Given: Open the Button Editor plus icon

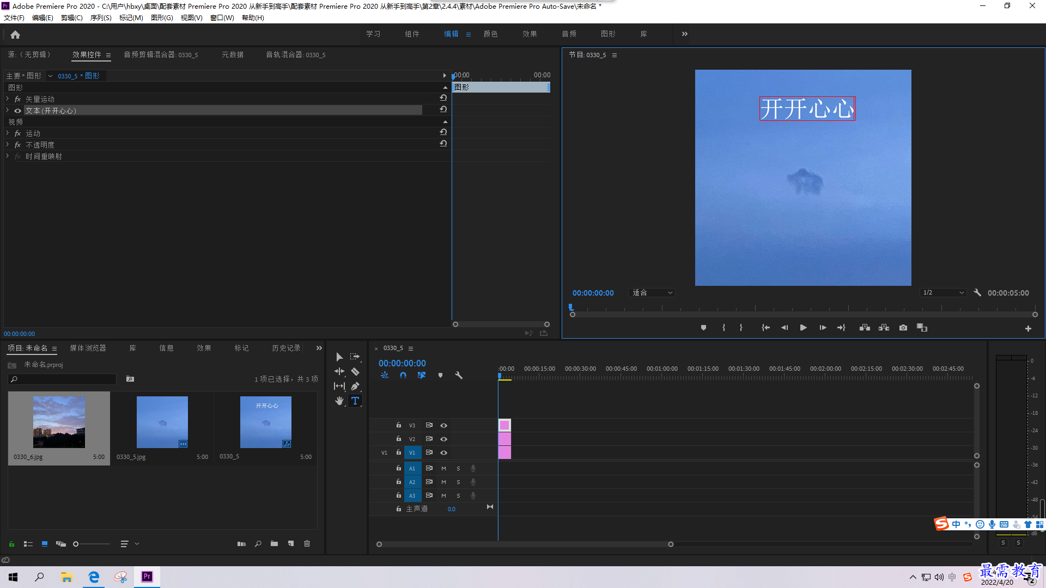Looking at the screenshot, I should click(x=1028, y=328).
